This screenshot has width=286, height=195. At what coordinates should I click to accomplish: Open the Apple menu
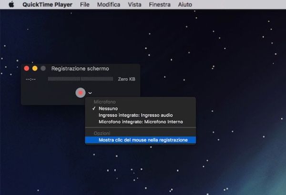click(x=11, y=5)
